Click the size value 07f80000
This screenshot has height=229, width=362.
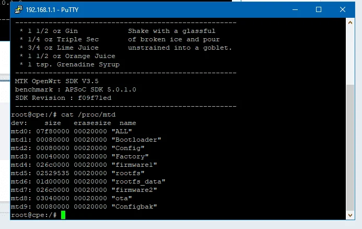pyautogui.click(x=53, y=131)
